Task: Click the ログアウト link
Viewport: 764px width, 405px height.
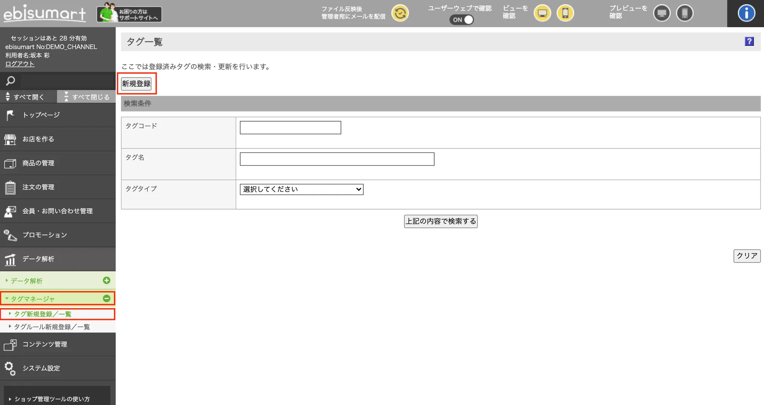Action: tap(20, 64)
